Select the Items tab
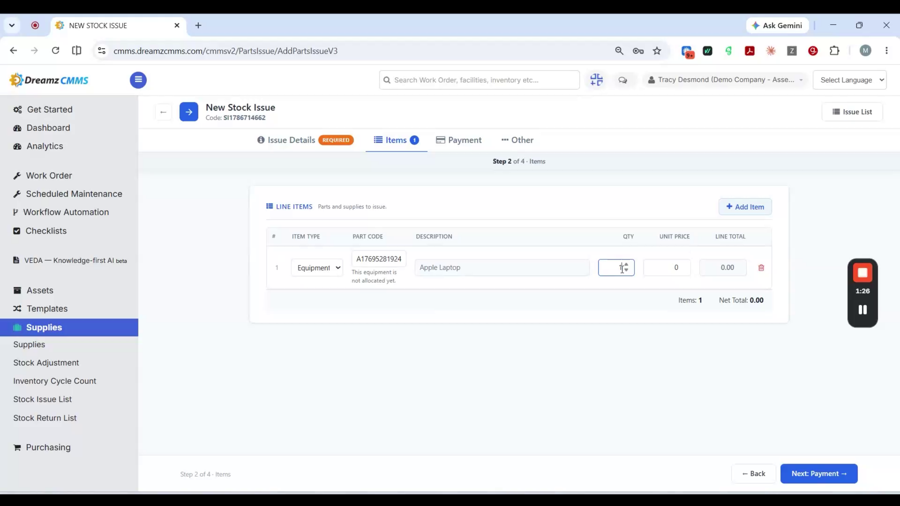 [396, 140]
